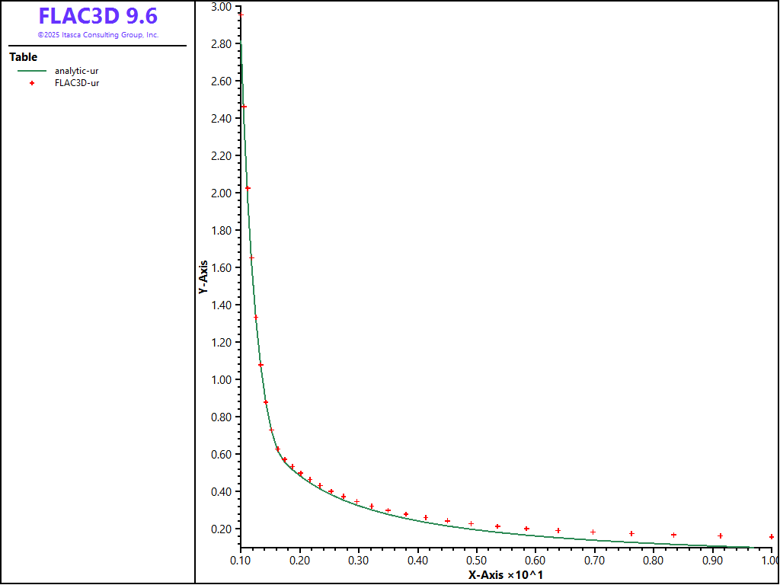
Task: Click the X-Axis ×10^1 title label
Action: click(505, 574)
